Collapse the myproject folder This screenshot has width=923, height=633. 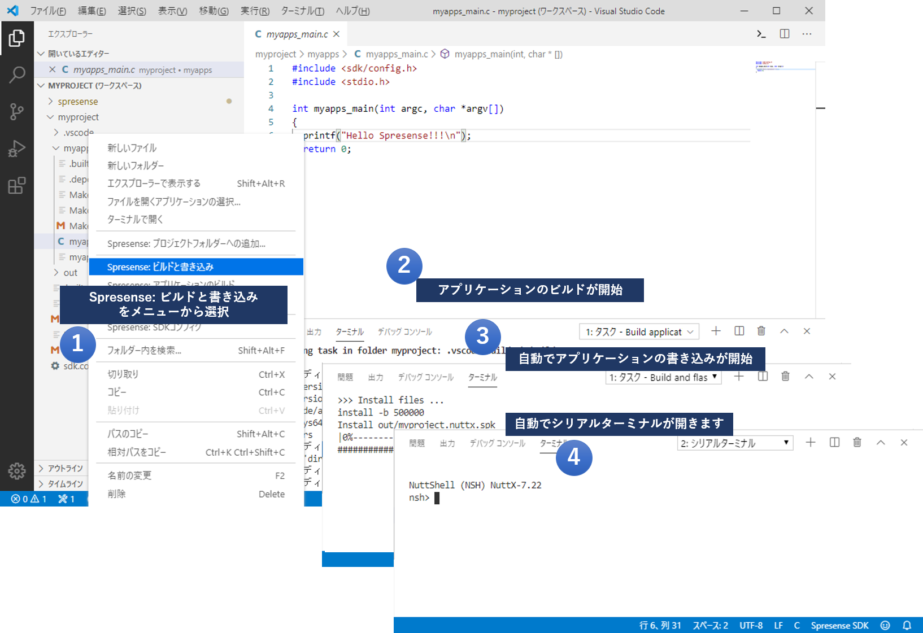coord(78,117)
